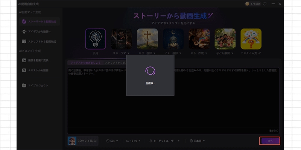Select 画像を動画に変換 in sidebar

(40, 60)
